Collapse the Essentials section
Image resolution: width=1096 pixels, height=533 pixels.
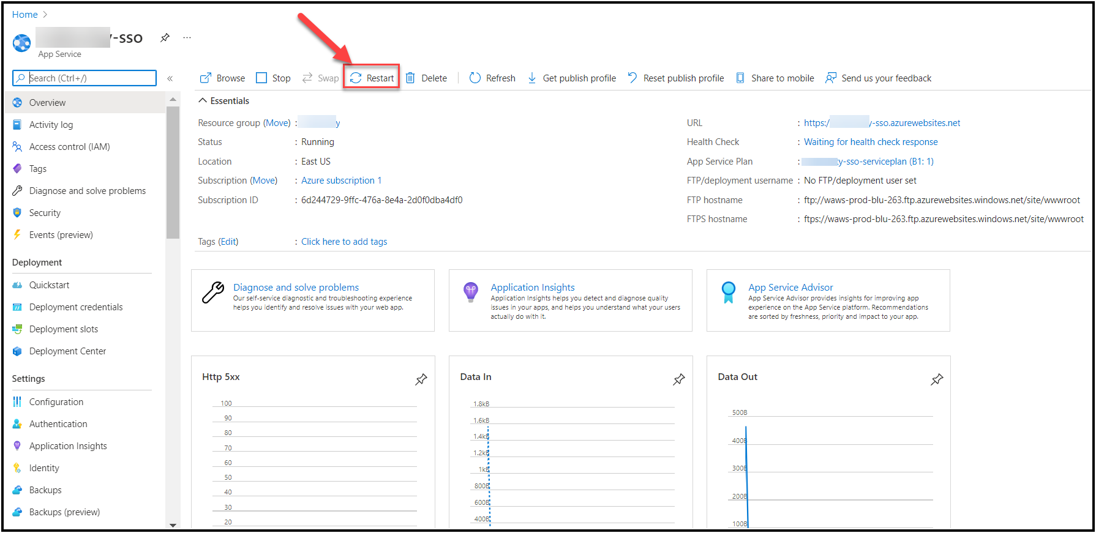point(203,101)
